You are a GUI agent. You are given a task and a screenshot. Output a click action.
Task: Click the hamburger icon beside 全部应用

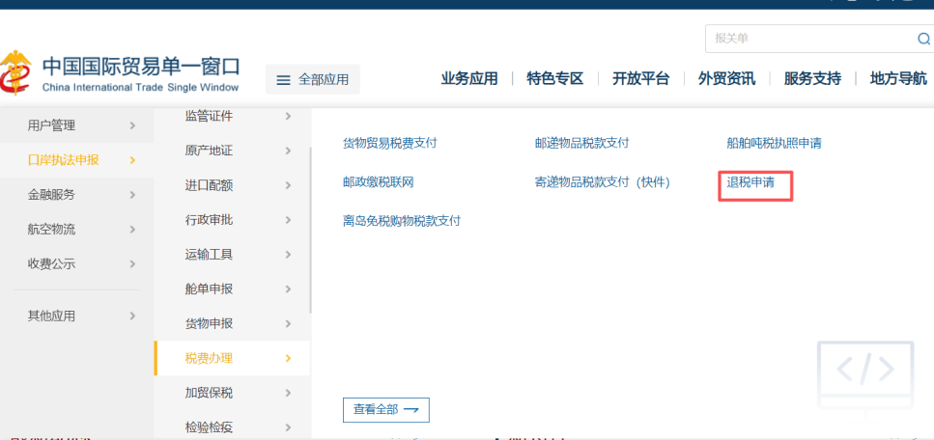pyautogui.click(x=284, y=80)
